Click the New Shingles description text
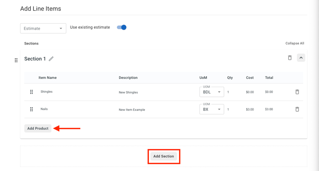Image resolution: width=319 pixels, height=171 pixels. click(x=128, y=92)
